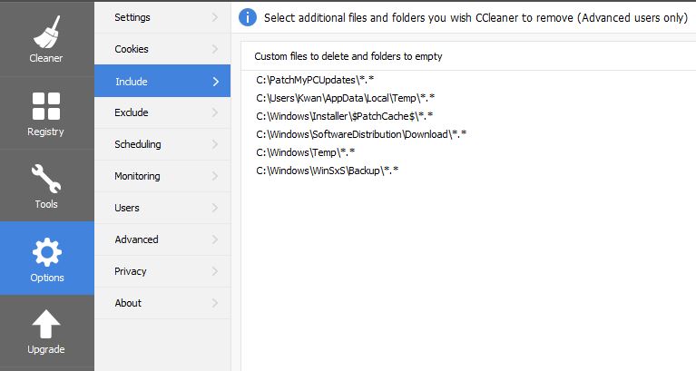Expand the Include section chevron
Image resolution: width=696 pixels, height=371 pixels.
pyautogui.click(x=215, y=81)
